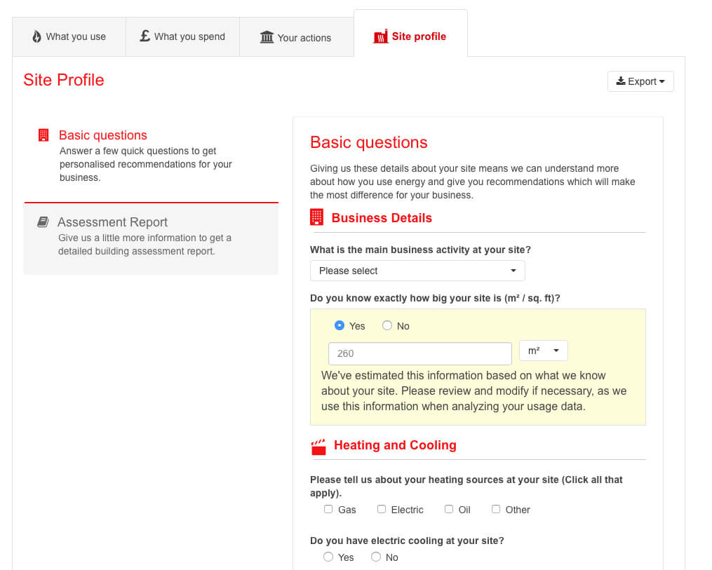Click the flame icon on What you use tab
This screenshot has width=712, height=570.
coord(36,36)
